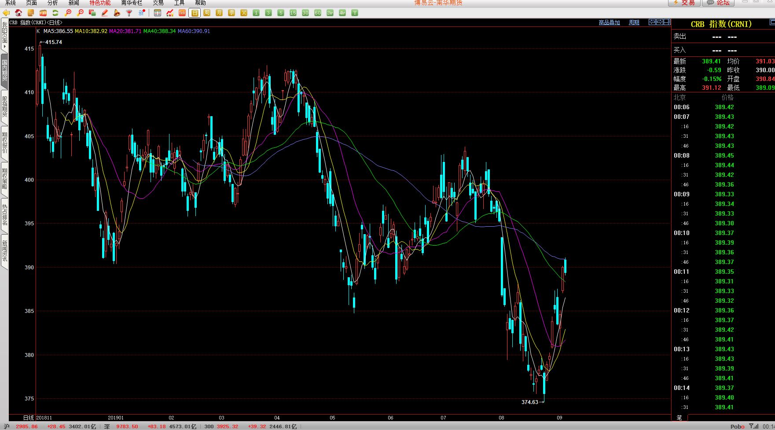The height and width of the screenshot is (430, 775).
Task: Select daily (日) K-line period
Action: tap(195, 13)
